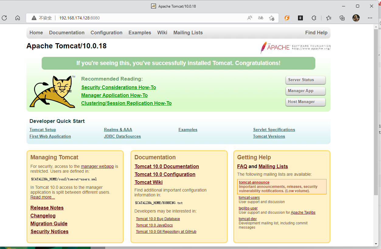Open the read aloud icon in address bar

[250, 18]
